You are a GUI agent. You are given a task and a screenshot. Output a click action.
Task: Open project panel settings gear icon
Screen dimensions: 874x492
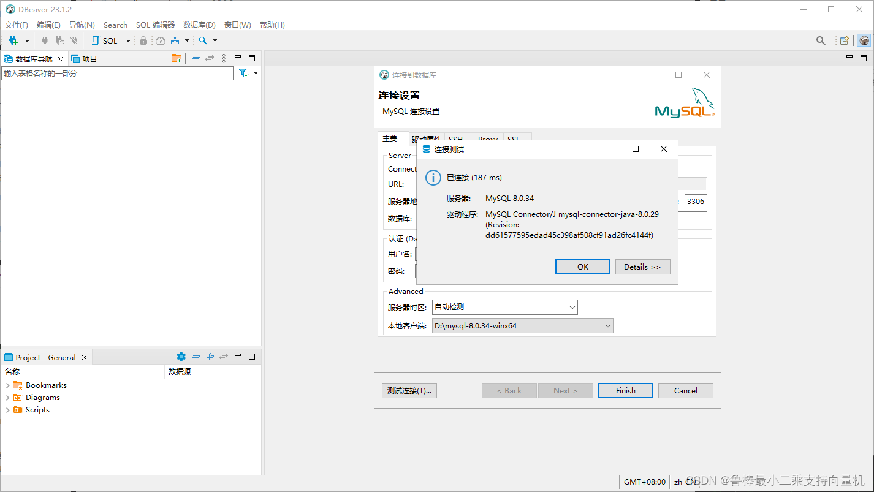(181, 357)
